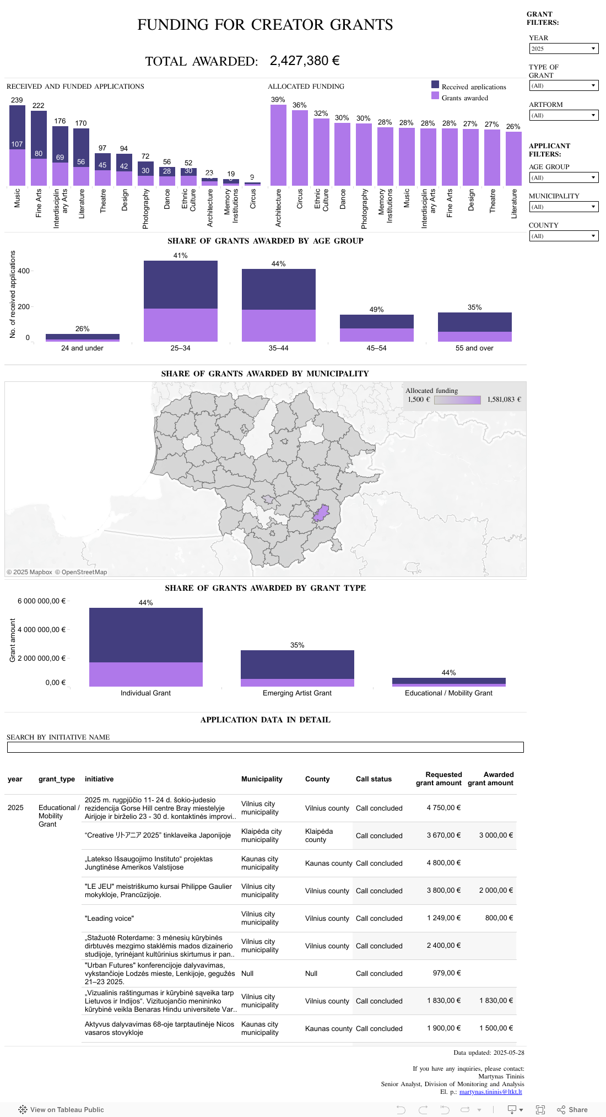606x1117 pixels.
Task: Open the YEAR filter dropdown
Action: click(563, 48)
